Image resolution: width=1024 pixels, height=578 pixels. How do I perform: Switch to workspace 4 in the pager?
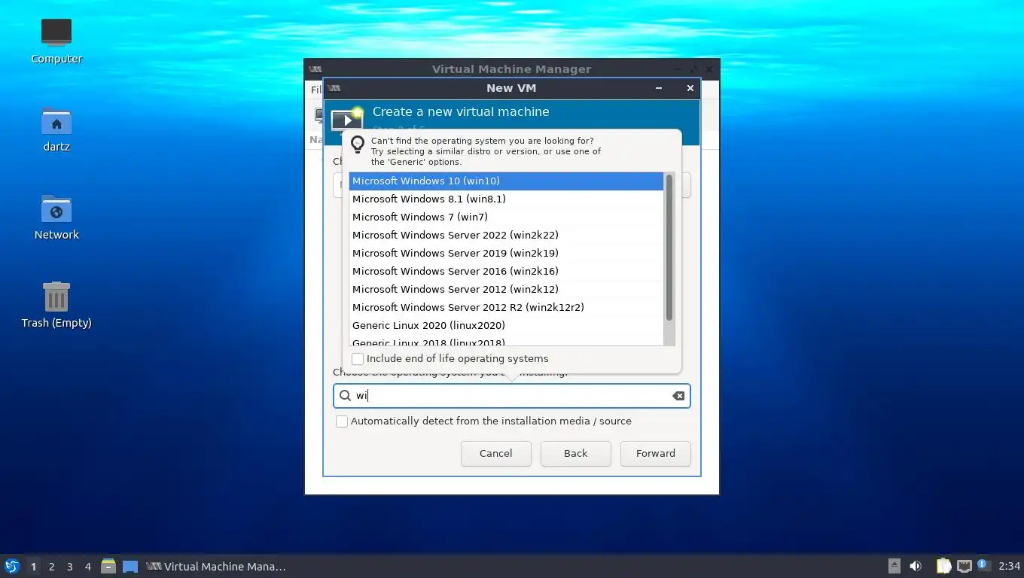[x=87, y=567]
